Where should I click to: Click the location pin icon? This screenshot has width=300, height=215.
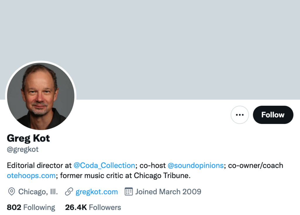[11, 192]
